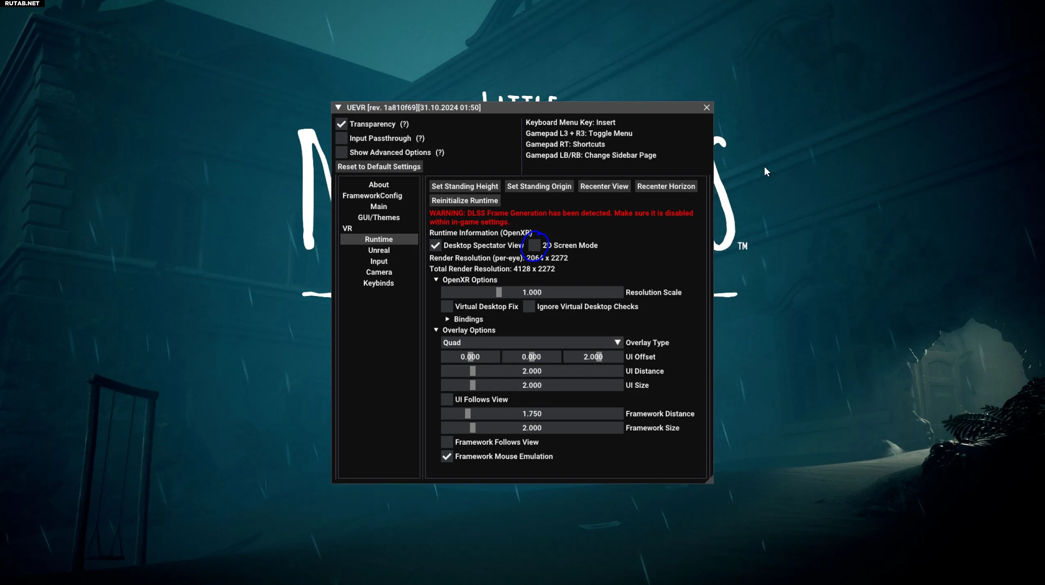Open the Camera sidebar page
Image resolution: width=1045 pixels, height=585 pixels.
[x=379, y=272]
